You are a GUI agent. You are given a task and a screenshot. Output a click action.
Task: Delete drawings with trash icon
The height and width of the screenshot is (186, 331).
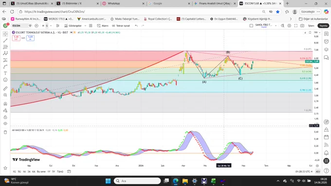pos(5,132)
